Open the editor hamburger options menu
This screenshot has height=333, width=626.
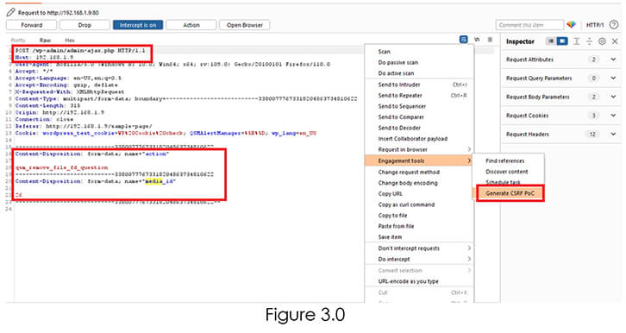coord(490,40)
